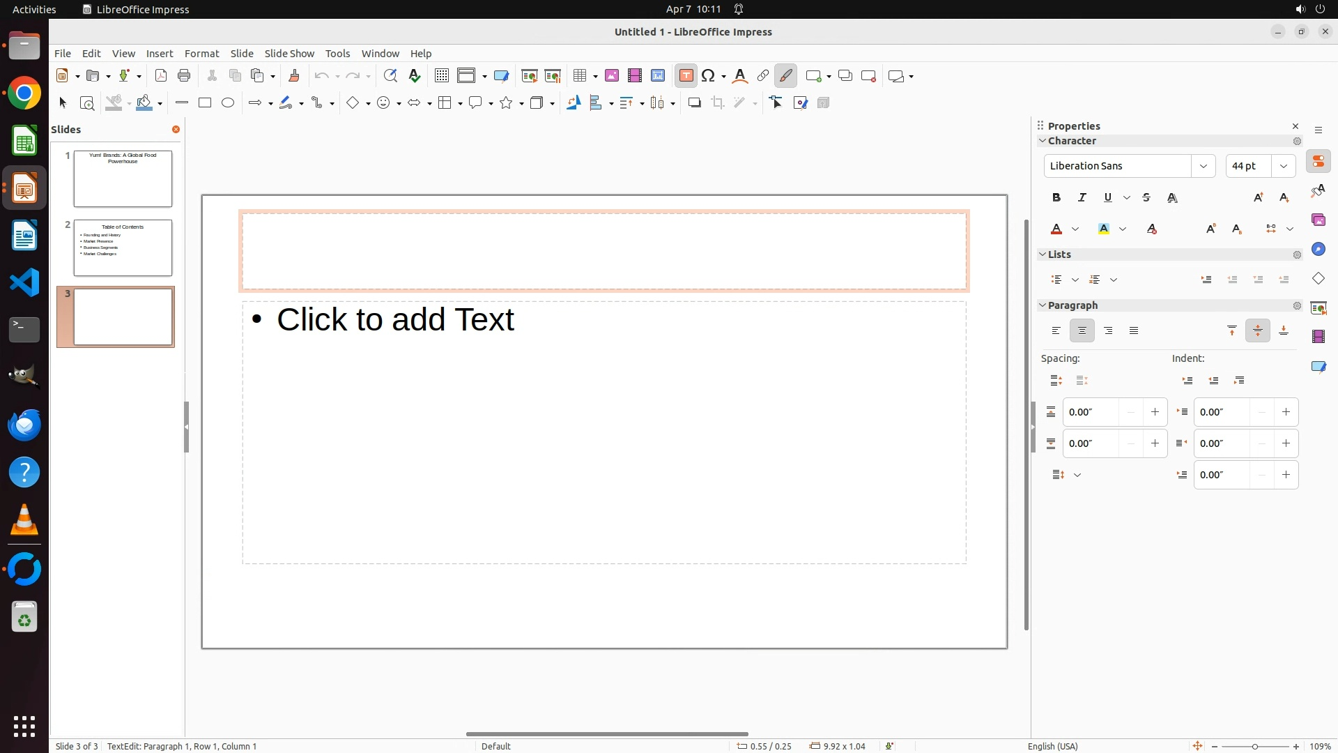Click the Insert Image toolbar icon
This screenshot has width=1338, height=753.
coord(612,76)
